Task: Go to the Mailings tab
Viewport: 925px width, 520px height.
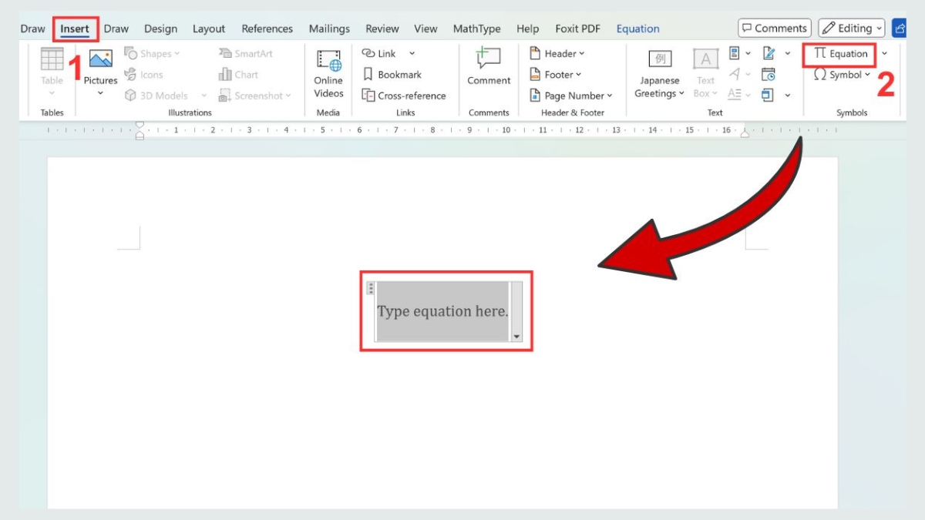Action: click(330, 29)
